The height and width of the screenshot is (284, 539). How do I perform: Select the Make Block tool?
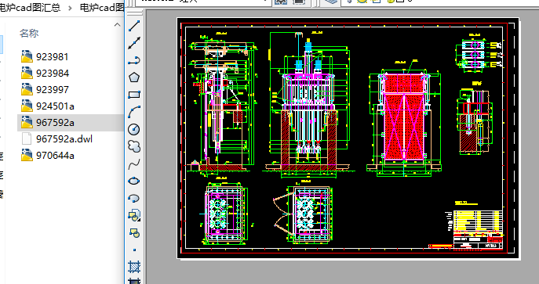[134, 232]
